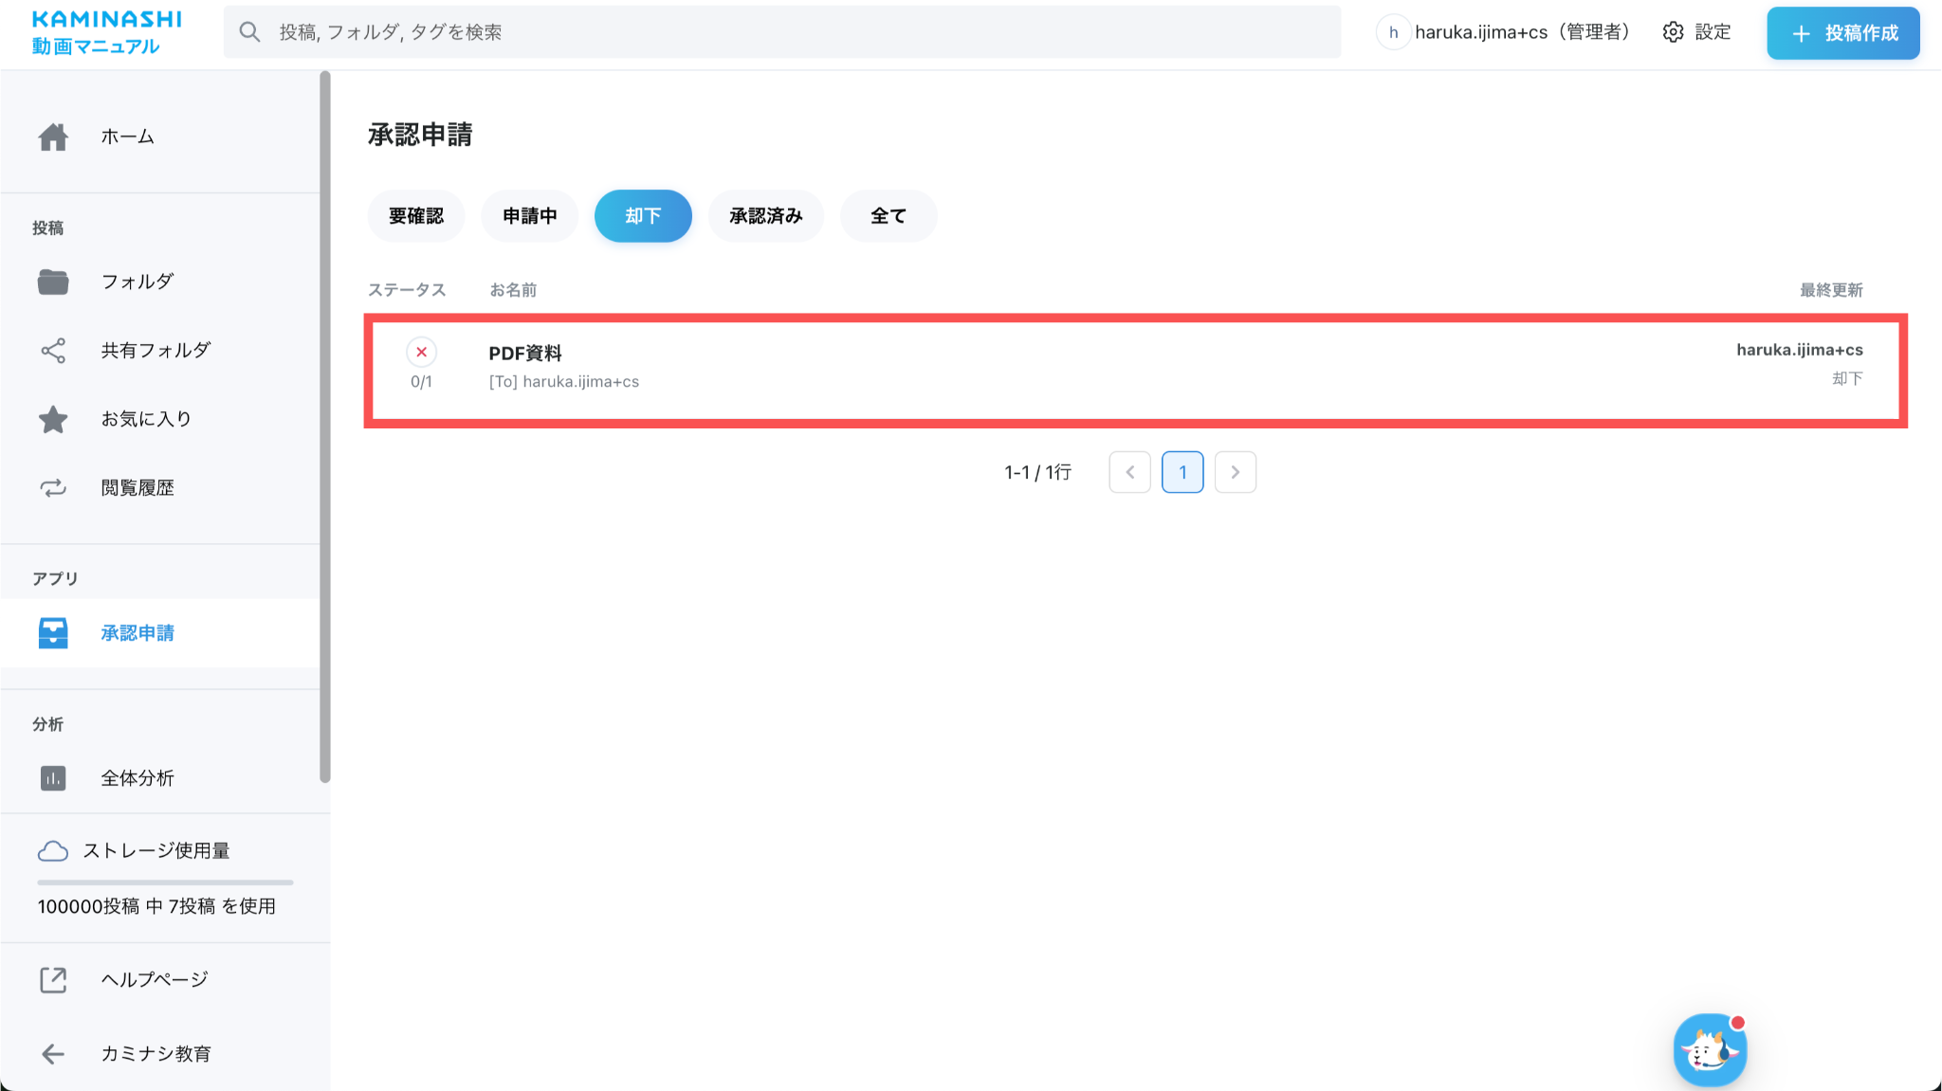This screenshot has height=1091, width=1942.
Task: Open the haruka.ijima+cs user account menu
Action: click(1505, 32)
